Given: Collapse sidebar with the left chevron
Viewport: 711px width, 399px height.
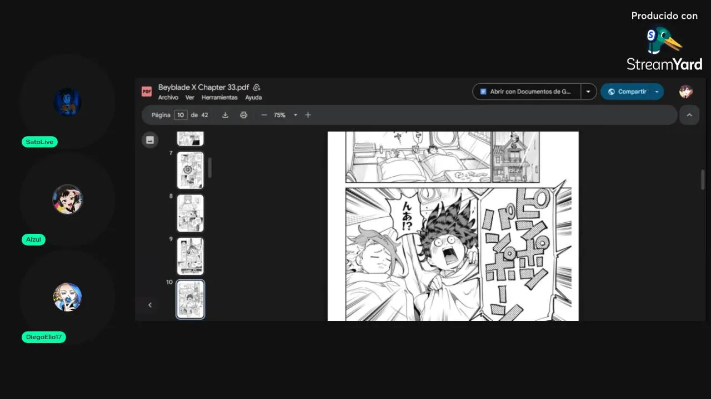Looking at the screenshot, I should click(150, 305).
